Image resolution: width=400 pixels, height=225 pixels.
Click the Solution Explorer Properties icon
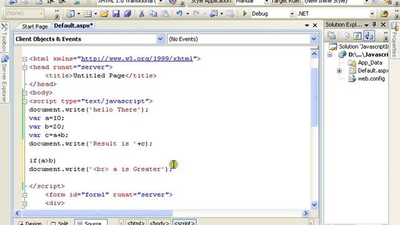coord(332,36)
